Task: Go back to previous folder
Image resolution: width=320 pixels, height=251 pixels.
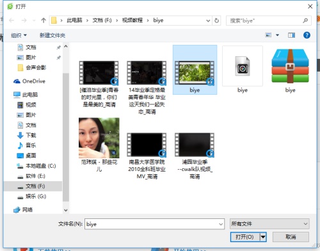Action: [12, 20]
